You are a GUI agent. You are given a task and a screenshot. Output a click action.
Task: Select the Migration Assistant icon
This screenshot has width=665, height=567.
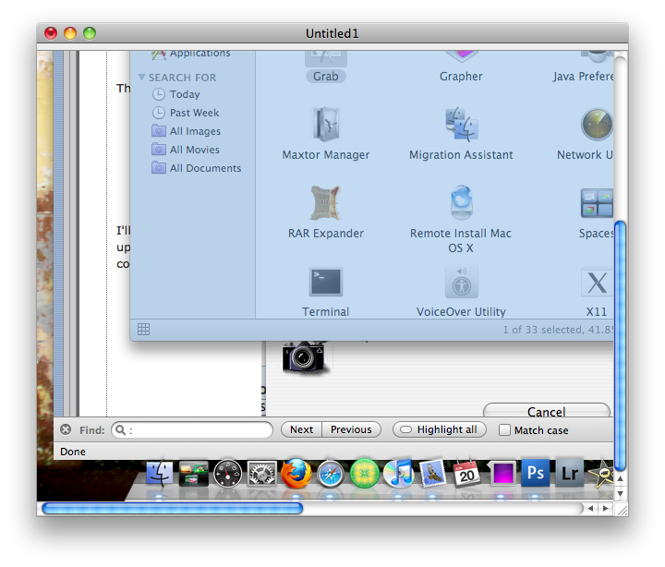(x=462, y=125)
